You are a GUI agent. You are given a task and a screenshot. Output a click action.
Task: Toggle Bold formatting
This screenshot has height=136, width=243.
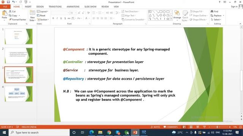coord(53,19)
